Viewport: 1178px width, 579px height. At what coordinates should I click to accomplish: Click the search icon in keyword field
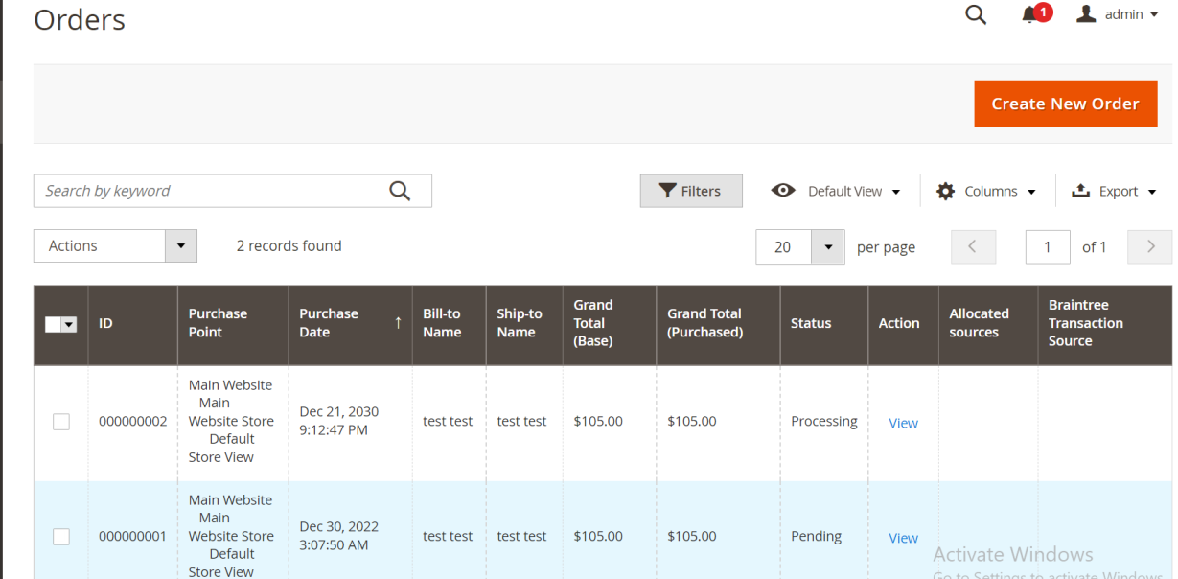point(400,191)
